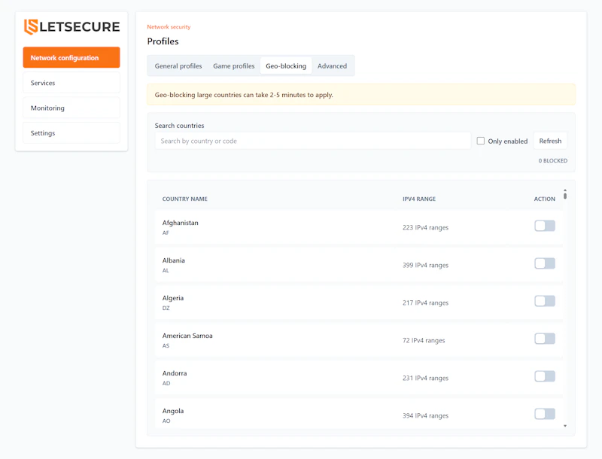Click the Refresh button
Screen dimensions: 602x459
point(550,141)
